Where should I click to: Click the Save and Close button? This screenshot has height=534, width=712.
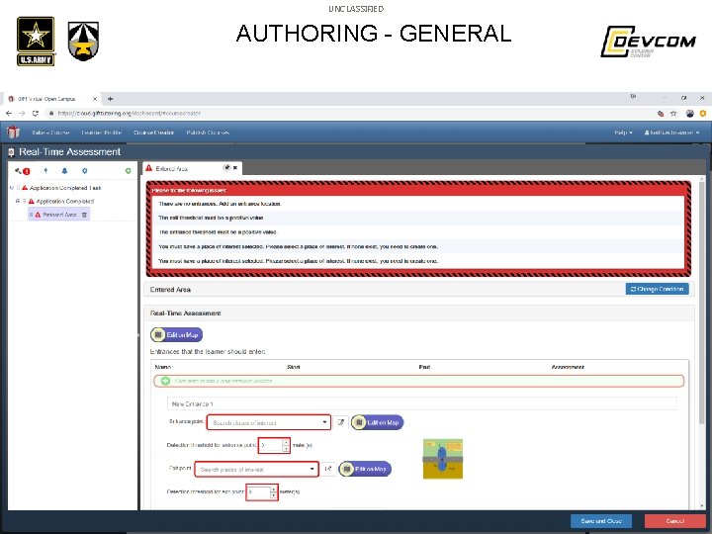coord(601,521)
